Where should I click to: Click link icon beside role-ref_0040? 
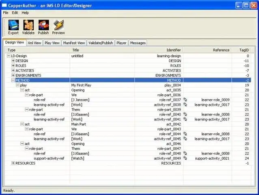point(185,114)
